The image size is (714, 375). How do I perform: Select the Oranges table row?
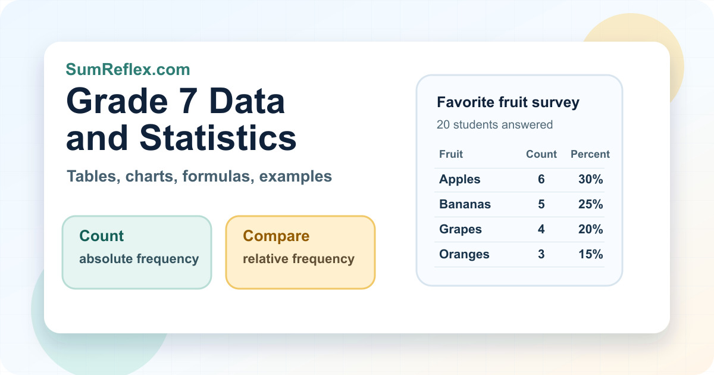point(519,255)
